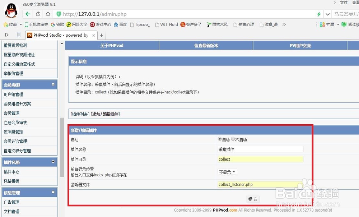Screen dimensions: 359x217
Task: Open the 不显示 position dropdown
Action: [x=227, y=172]
